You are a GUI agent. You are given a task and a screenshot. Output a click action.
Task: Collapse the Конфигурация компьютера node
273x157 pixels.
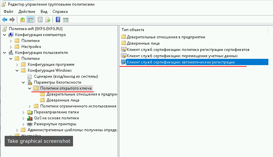point(4,35)
